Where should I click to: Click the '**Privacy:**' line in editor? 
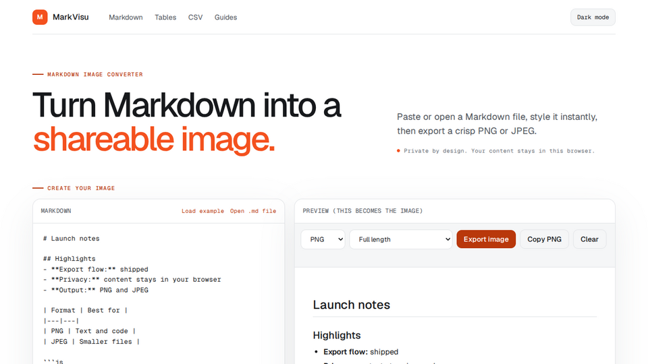132,279
